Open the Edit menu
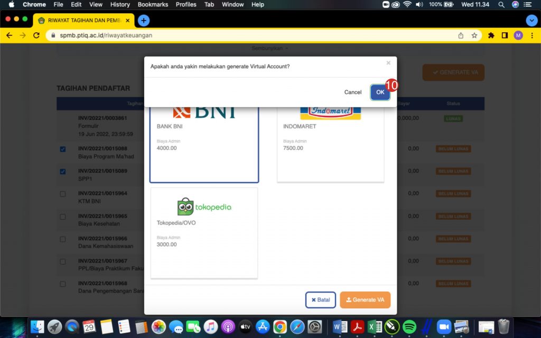This screenshot has height=338, width=541. (76, 4)
